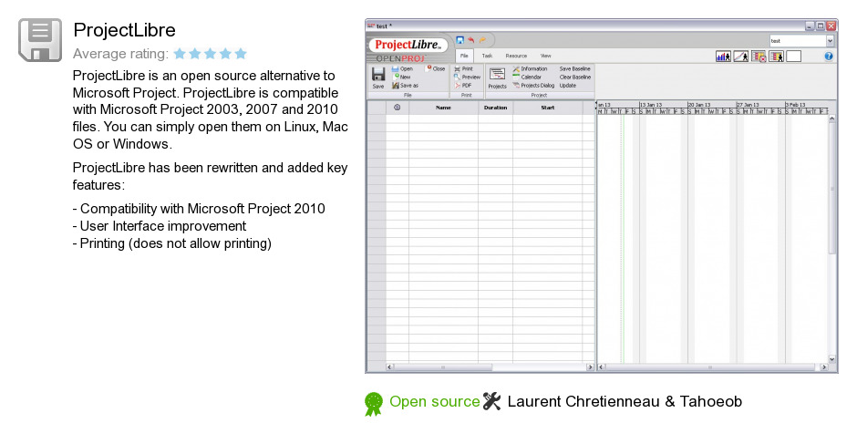857x444 pixels.
Task: Close the project via Close button
Action: click(436, 69)
